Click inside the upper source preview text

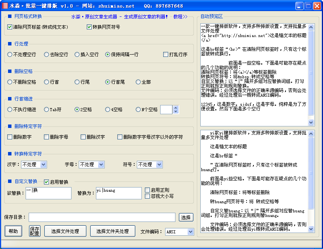point(254,75)
